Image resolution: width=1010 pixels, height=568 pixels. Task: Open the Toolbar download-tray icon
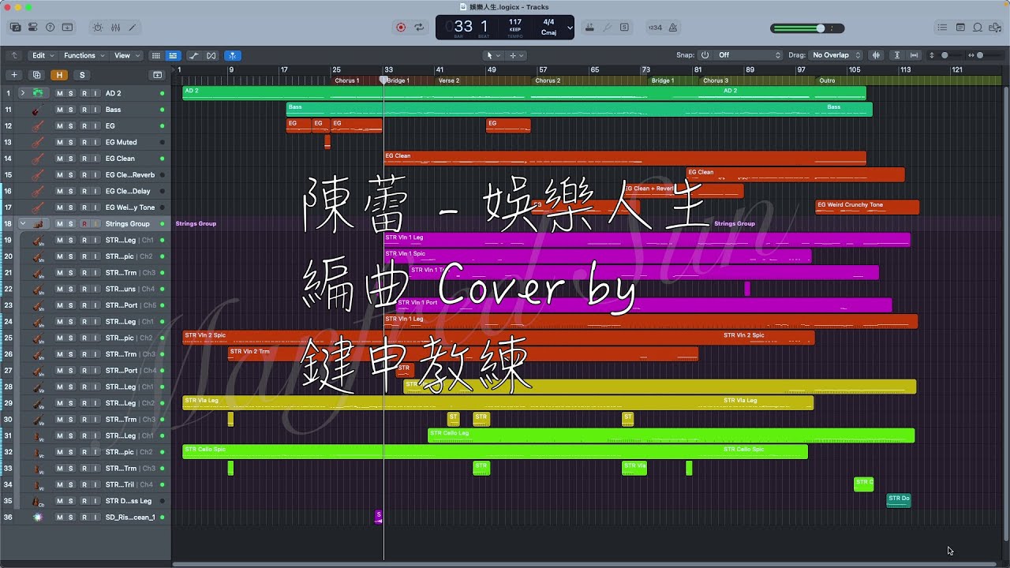click(x=67, y=27)
